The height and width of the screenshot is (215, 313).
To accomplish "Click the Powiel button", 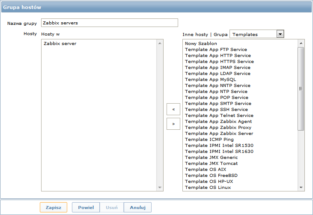I will point(86,207).
